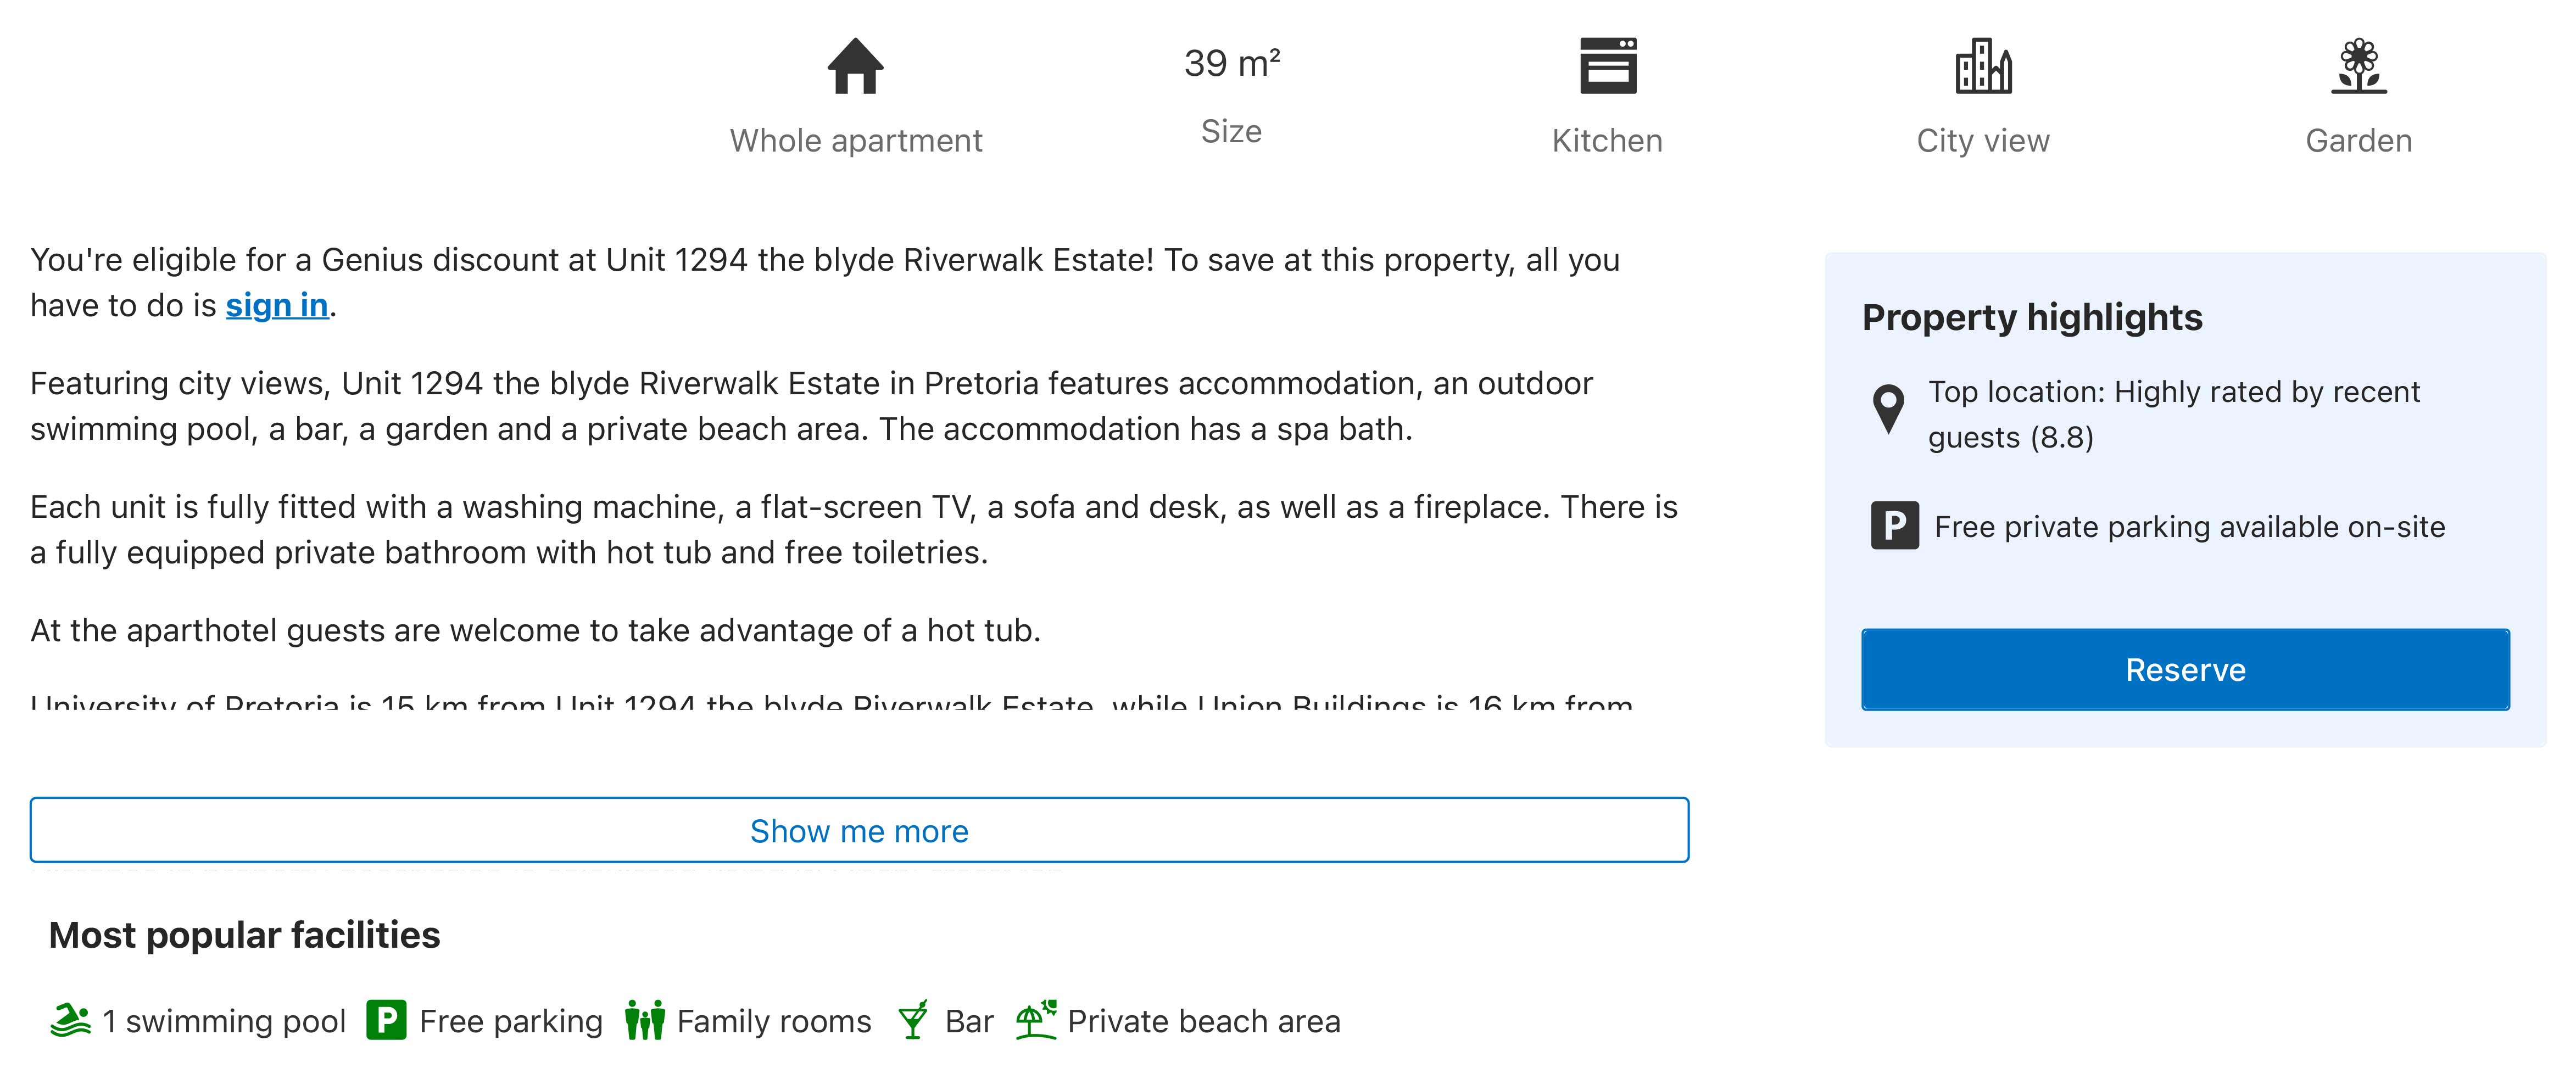The width and height of the screenshot is (2576, 1085).
Task: Click the truncated University of Pretoria paragraph
Action: click(830, 702)
